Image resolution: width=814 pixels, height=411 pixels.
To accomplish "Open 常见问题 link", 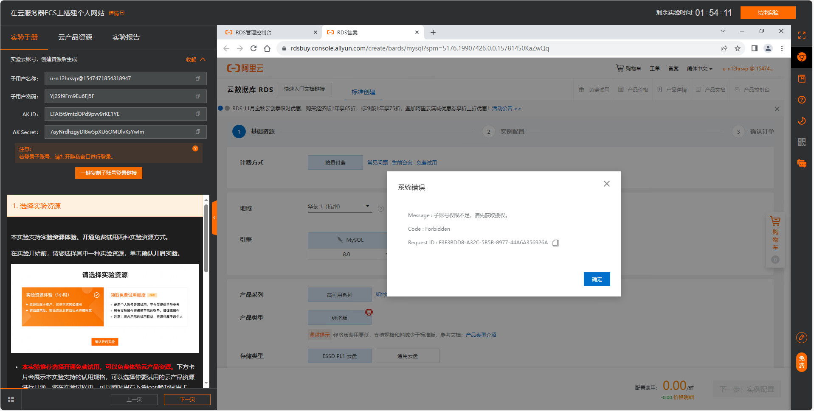I will (x=377, y=163).
